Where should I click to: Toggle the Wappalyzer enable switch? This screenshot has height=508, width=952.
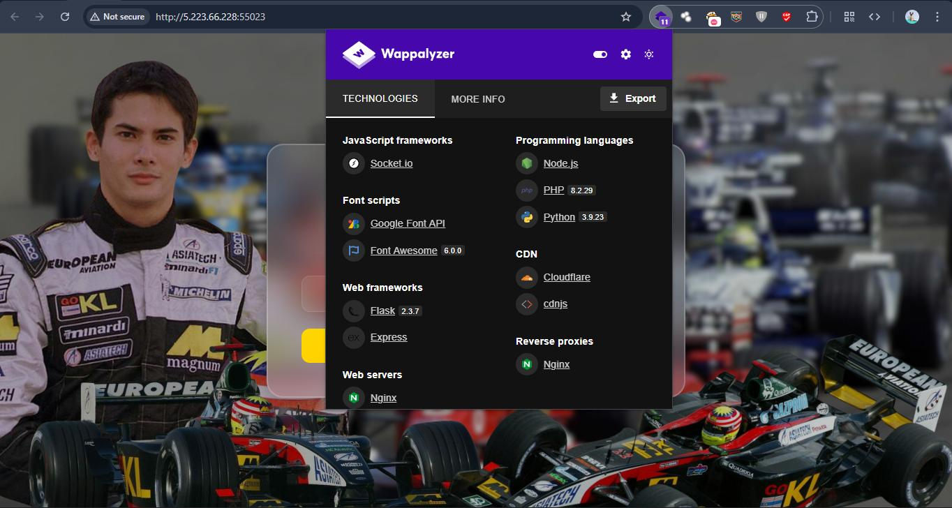click(600, 54)
